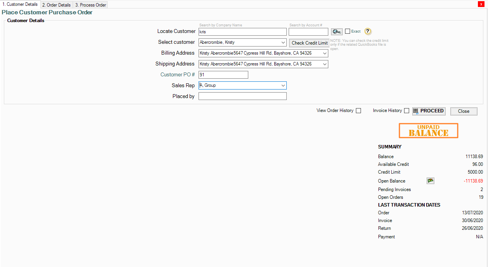
Task: Expand the Shipping Address dropdown list
Action: tap(324, 64)
